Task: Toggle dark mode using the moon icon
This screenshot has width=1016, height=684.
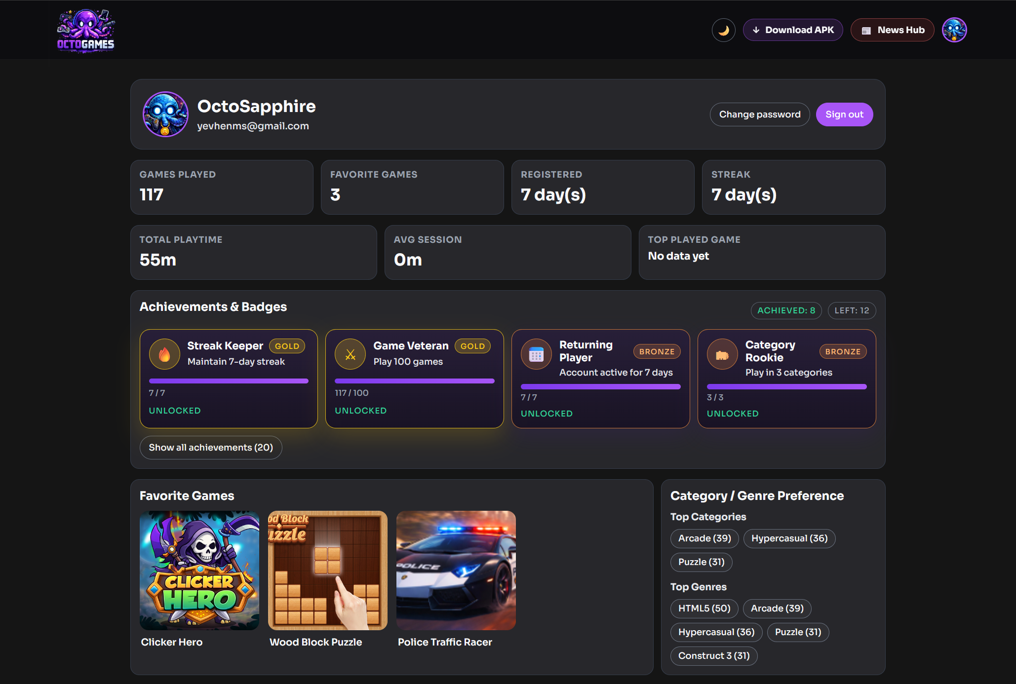Action: pyautogui.click(x=723, y=30)
